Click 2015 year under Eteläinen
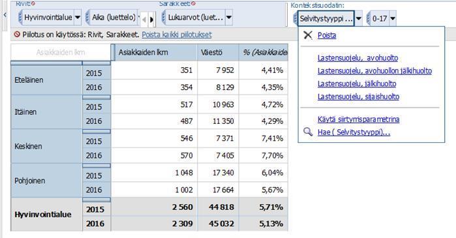The width and height of the screenshot is (456, 238). [97, 73]
